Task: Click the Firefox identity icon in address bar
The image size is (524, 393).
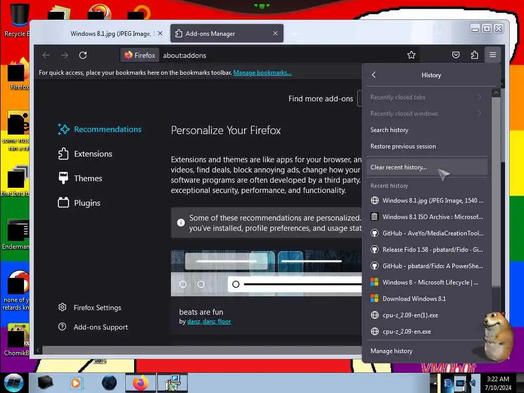Action: pos(140,55)
